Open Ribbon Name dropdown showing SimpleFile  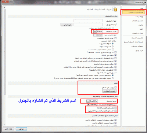(x=88, y=101)
